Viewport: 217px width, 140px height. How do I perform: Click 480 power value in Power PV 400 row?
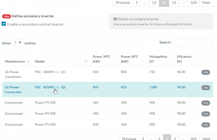[96, 114]
